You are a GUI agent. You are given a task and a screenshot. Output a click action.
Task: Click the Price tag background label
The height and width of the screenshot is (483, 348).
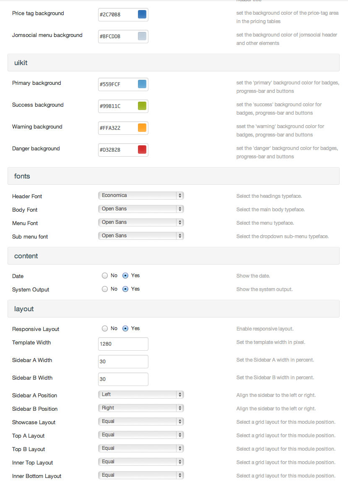coord(38,13)
